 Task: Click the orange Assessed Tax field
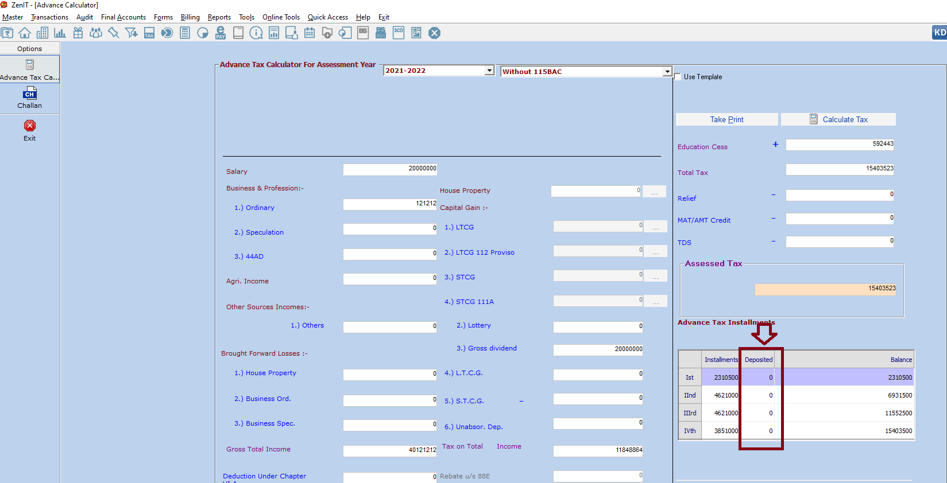click(x=825, y=289)
